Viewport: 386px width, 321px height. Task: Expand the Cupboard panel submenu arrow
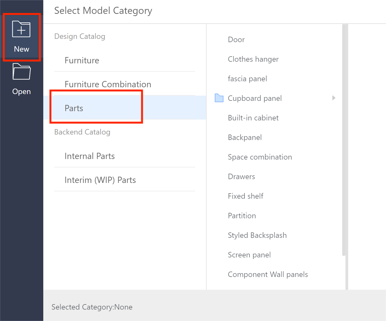tap(334, 98)
